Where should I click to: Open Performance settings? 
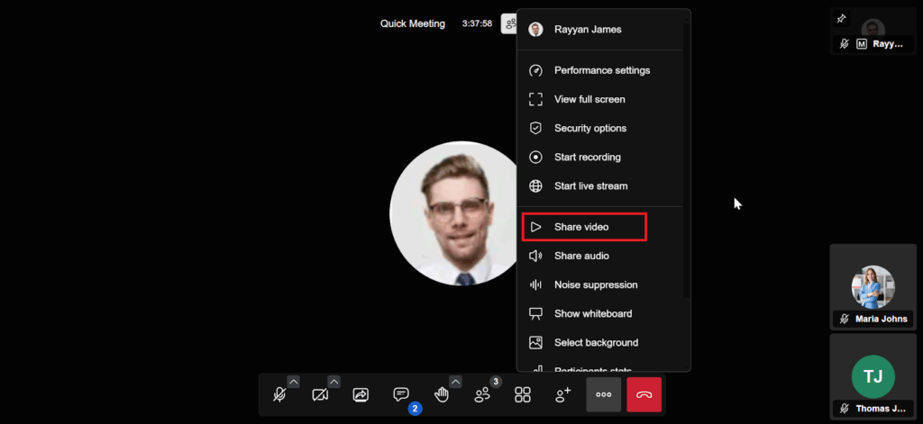601,70
